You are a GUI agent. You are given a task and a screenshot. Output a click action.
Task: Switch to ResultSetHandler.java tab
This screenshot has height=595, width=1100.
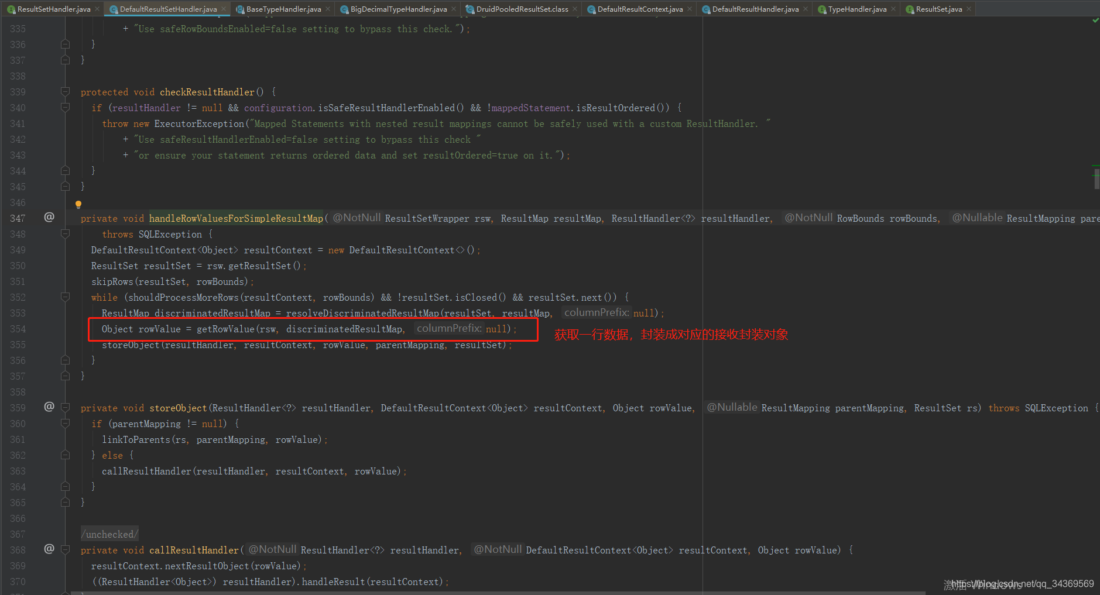click(53, 9)
